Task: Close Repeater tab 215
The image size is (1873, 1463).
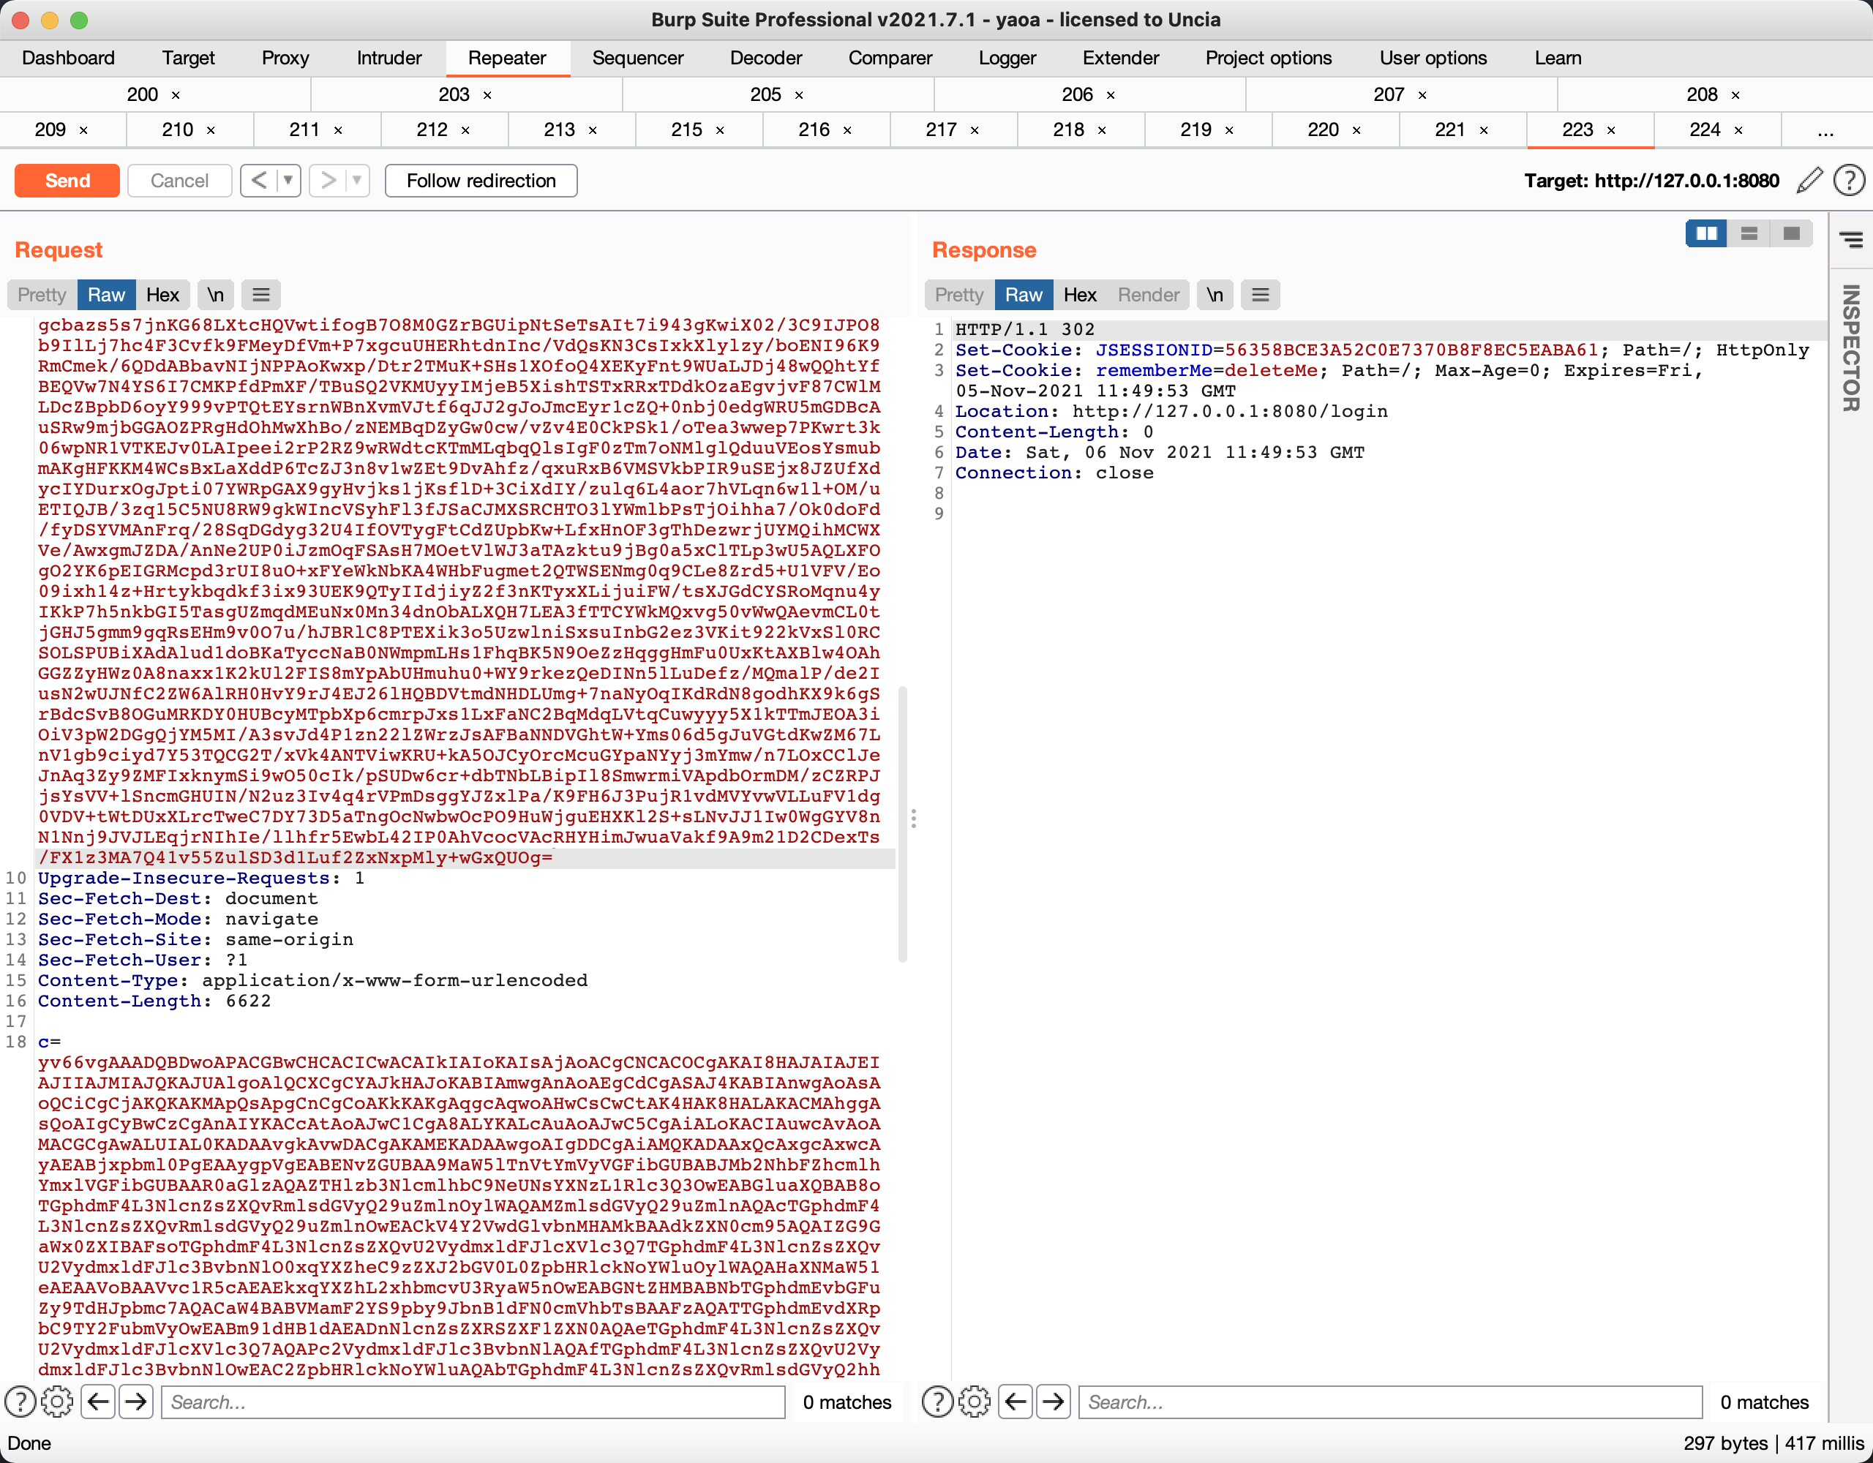Action: click(719, 130)
